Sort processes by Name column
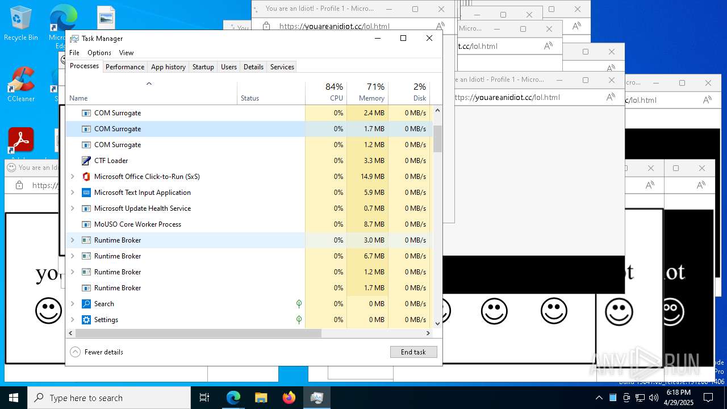727x409 pixels. (151, 93)
